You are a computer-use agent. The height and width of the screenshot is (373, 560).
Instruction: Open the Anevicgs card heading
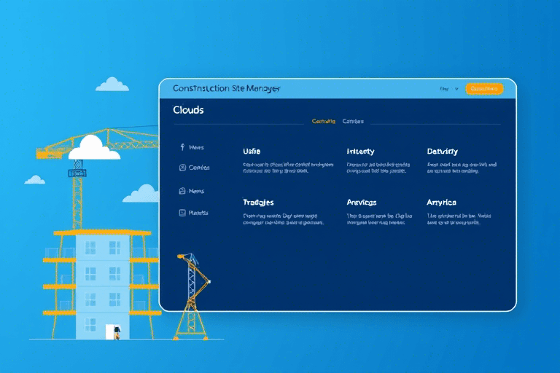(362, 203)
